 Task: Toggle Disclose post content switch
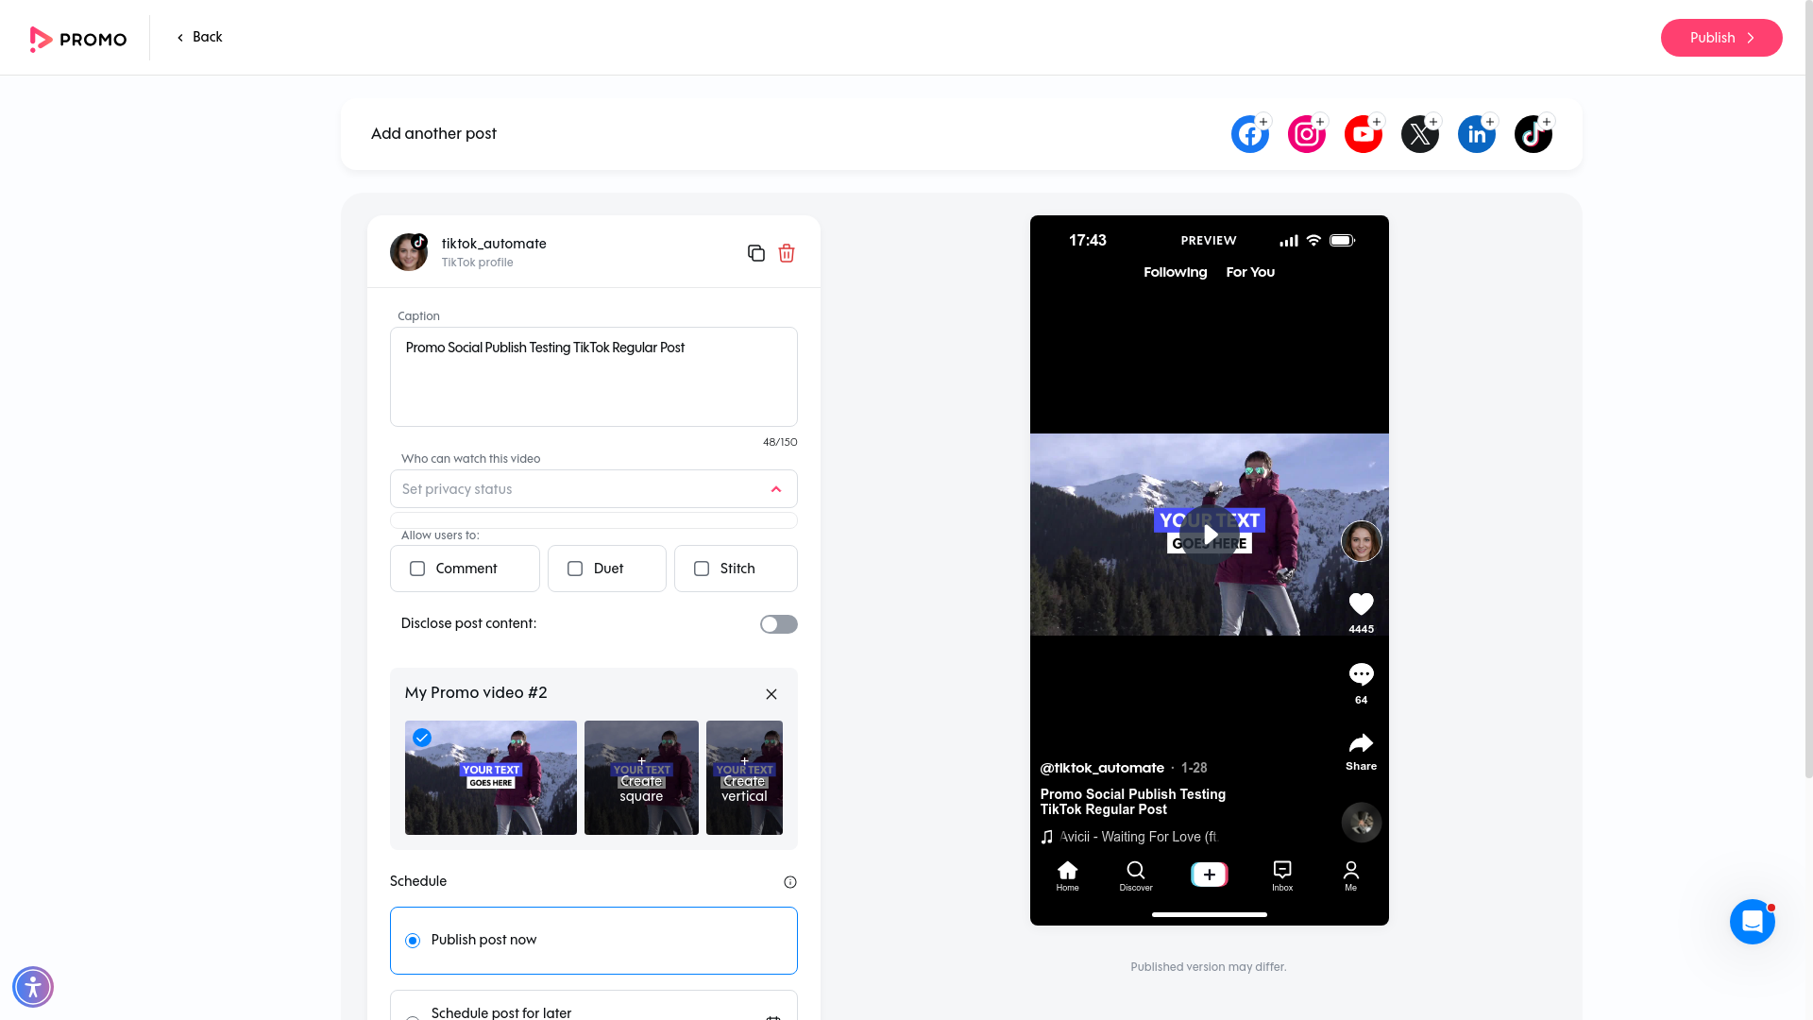click(x=779, y=624)
